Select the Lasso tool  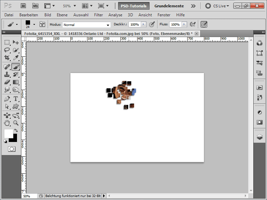[x=7, y=50]
